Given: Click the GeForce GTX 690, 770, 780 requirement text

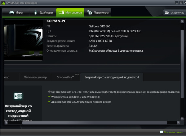Looking at the screenshot, I should (x=116, y=92).
